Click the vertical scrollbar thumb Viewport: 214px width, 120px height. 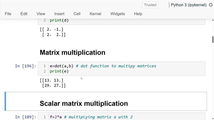pyautogui.click(x=213, y=40)
